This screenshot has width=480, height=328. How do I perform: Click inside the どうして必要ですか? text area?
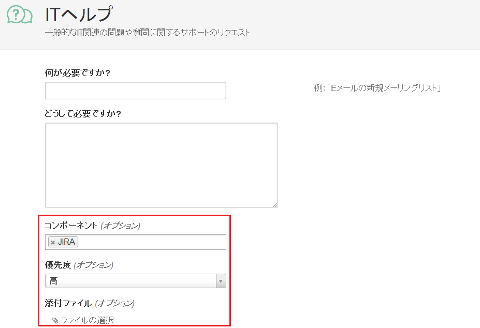162,165
